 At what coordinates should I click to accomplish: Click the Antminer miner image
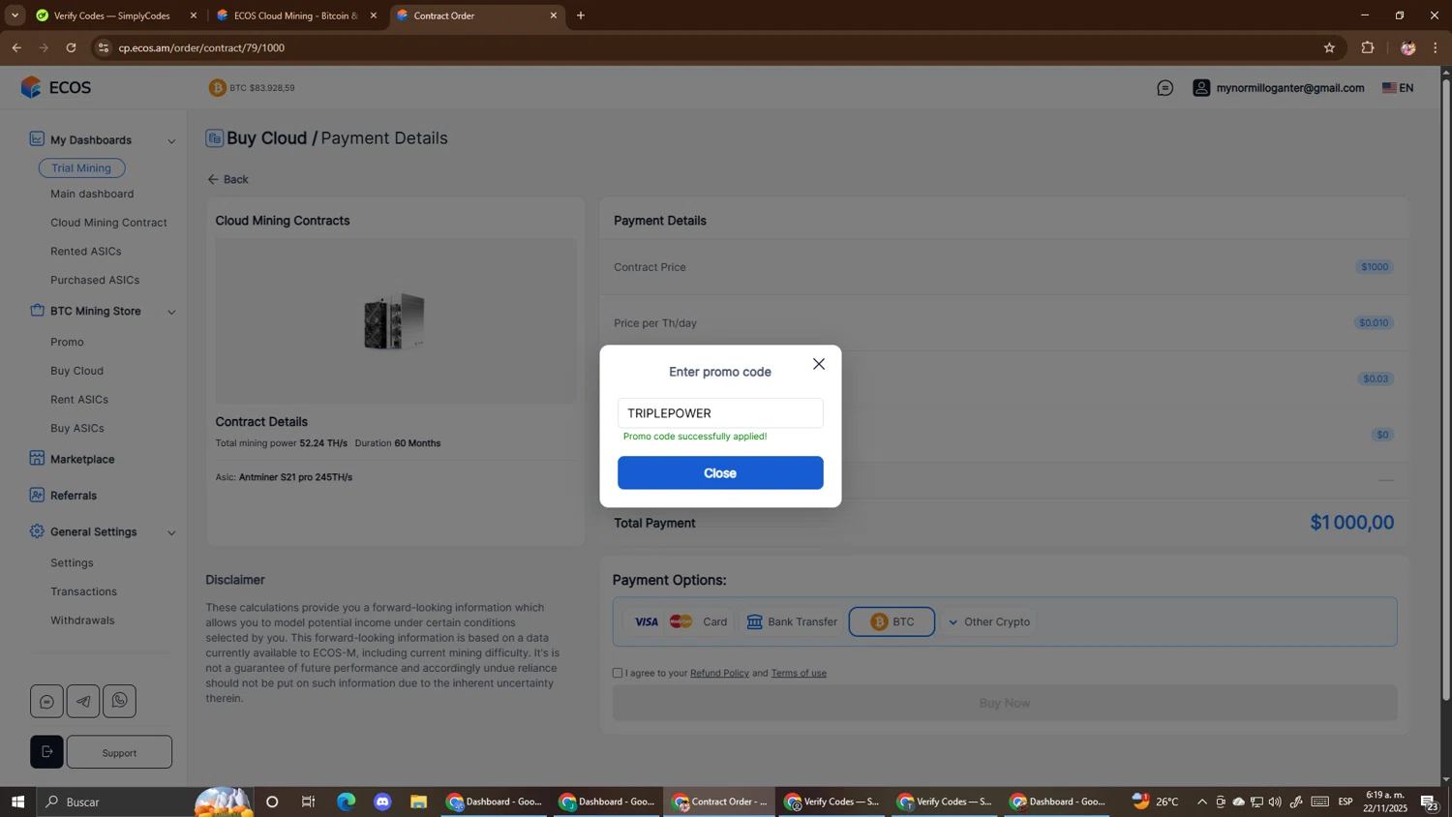point(394,320)
